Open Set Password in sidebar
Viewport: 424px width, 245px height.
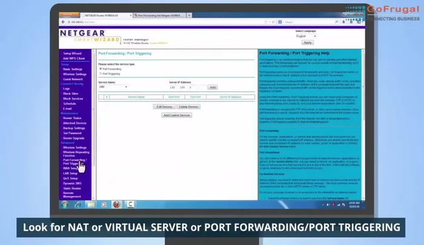point(72,133)
